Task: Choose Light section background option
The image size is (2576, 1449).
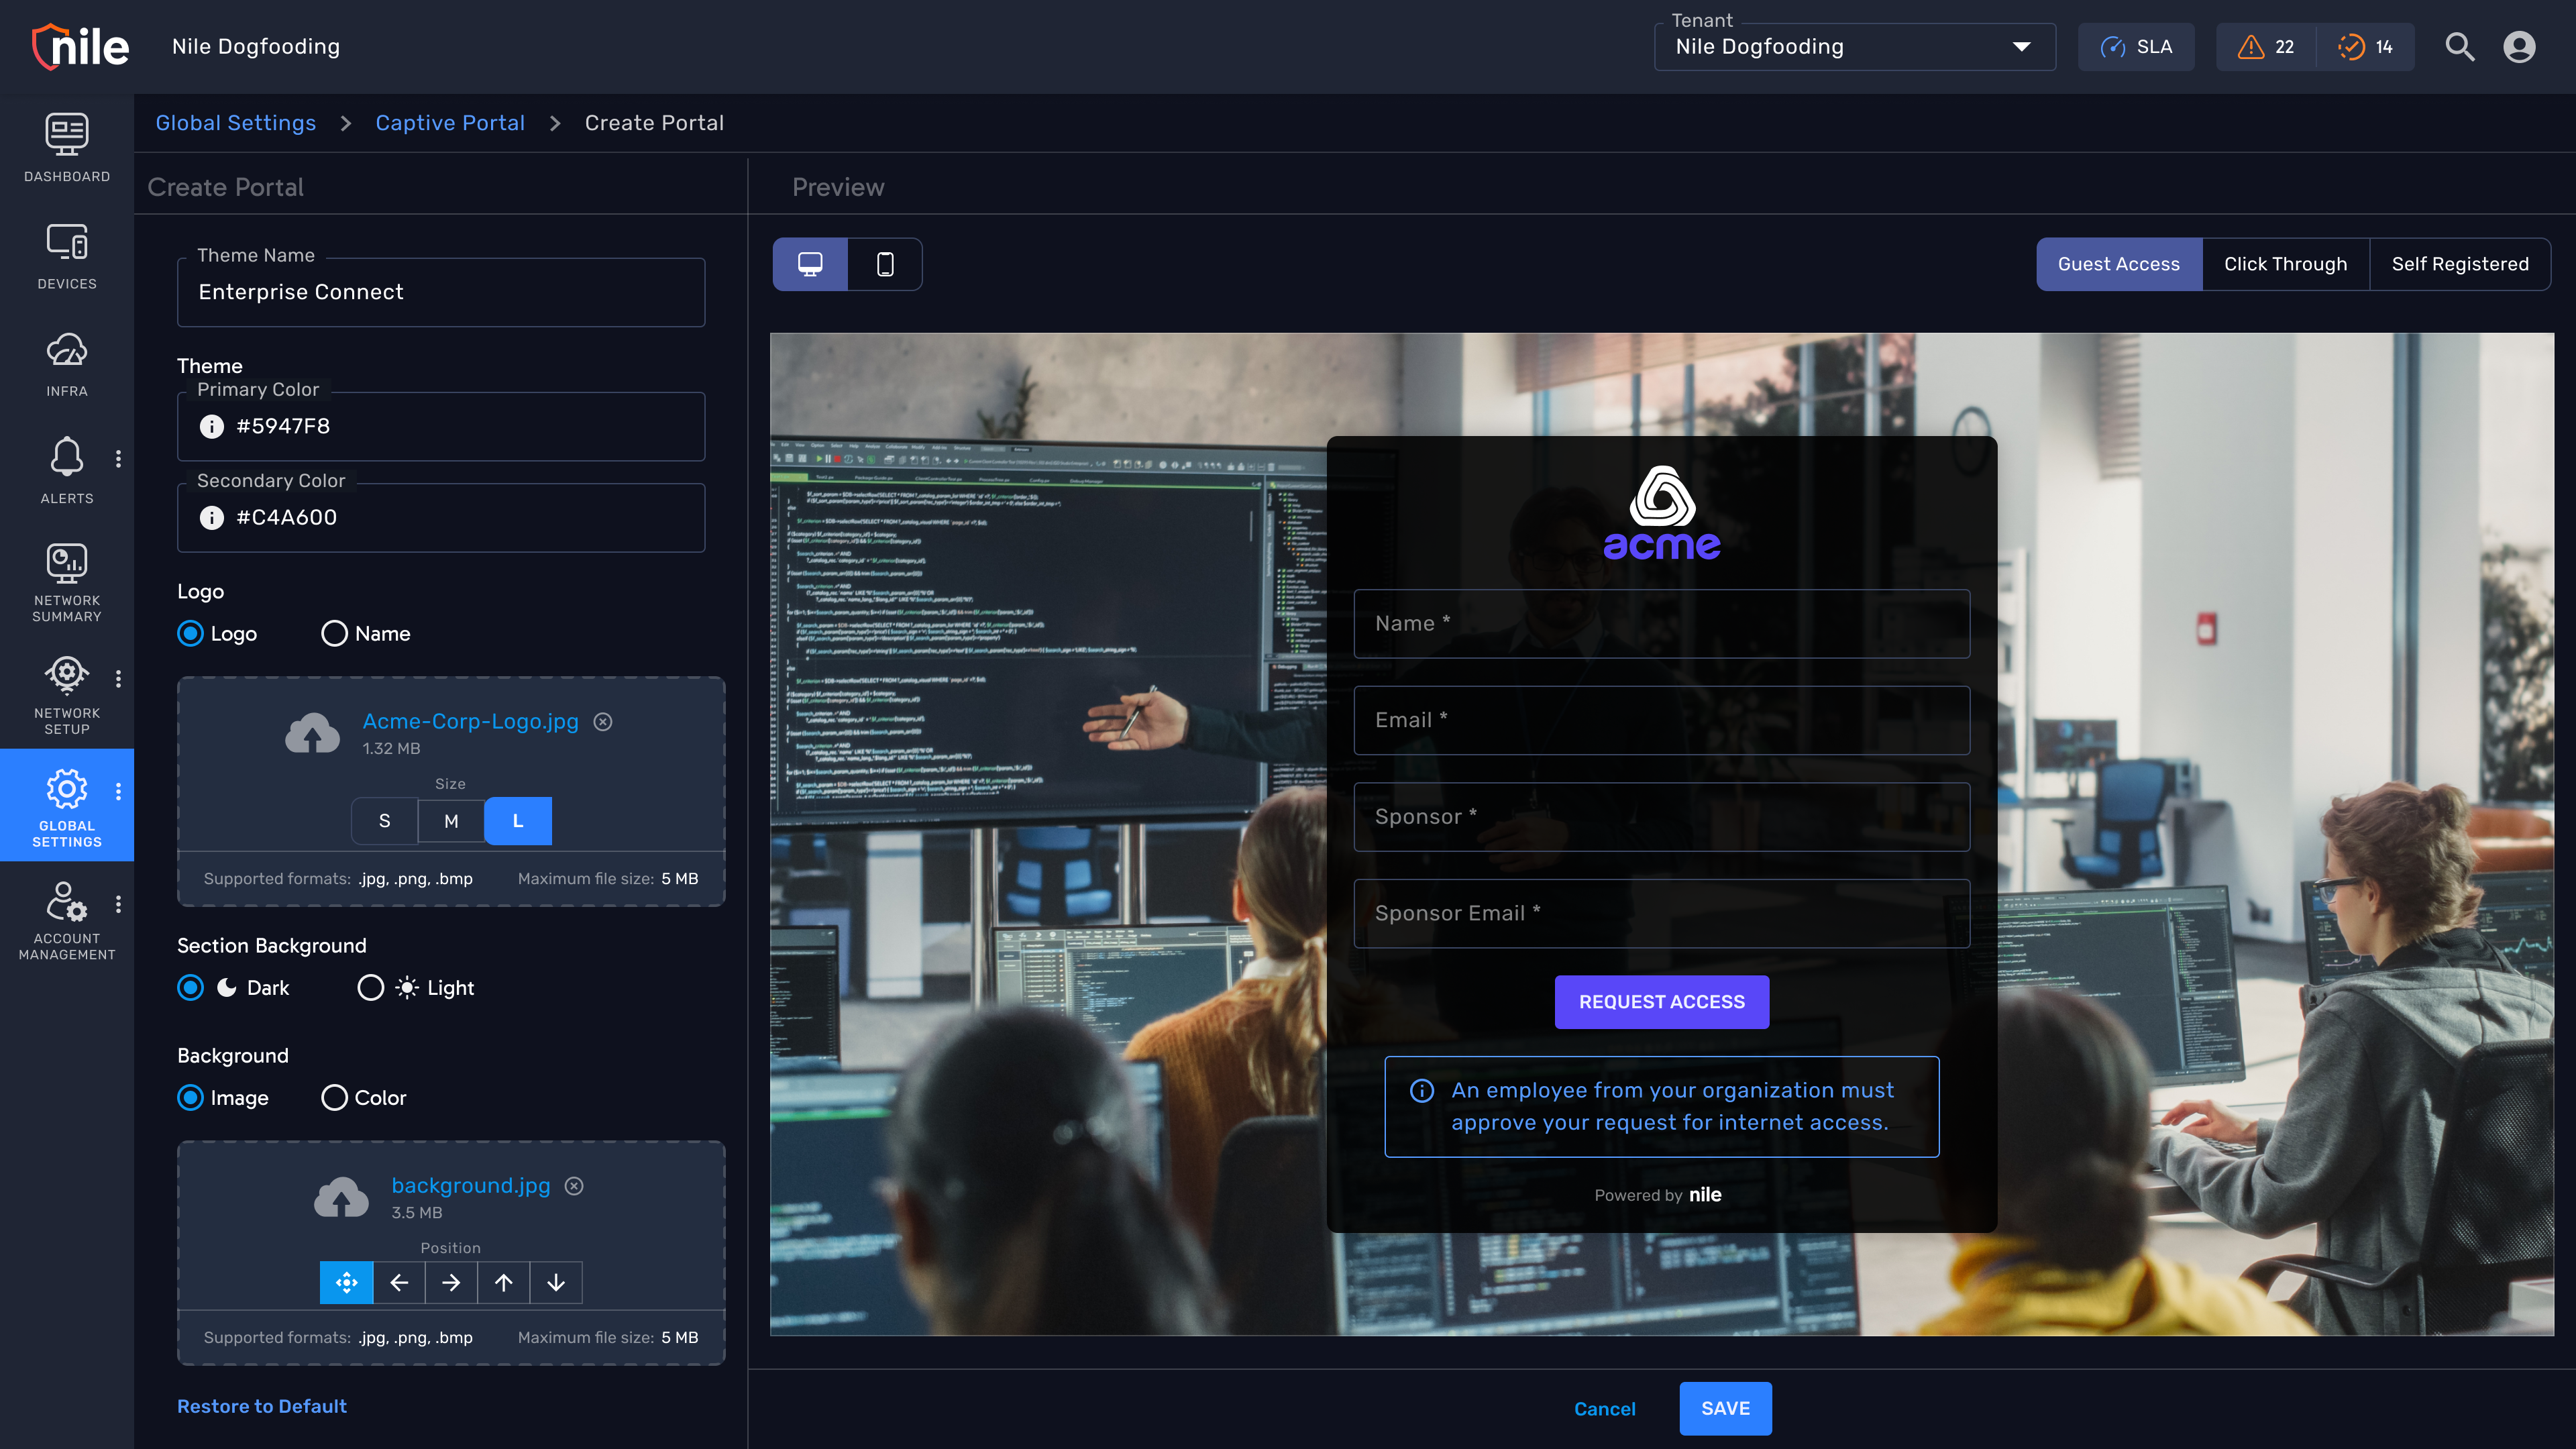Action: (x=370, y=988)
